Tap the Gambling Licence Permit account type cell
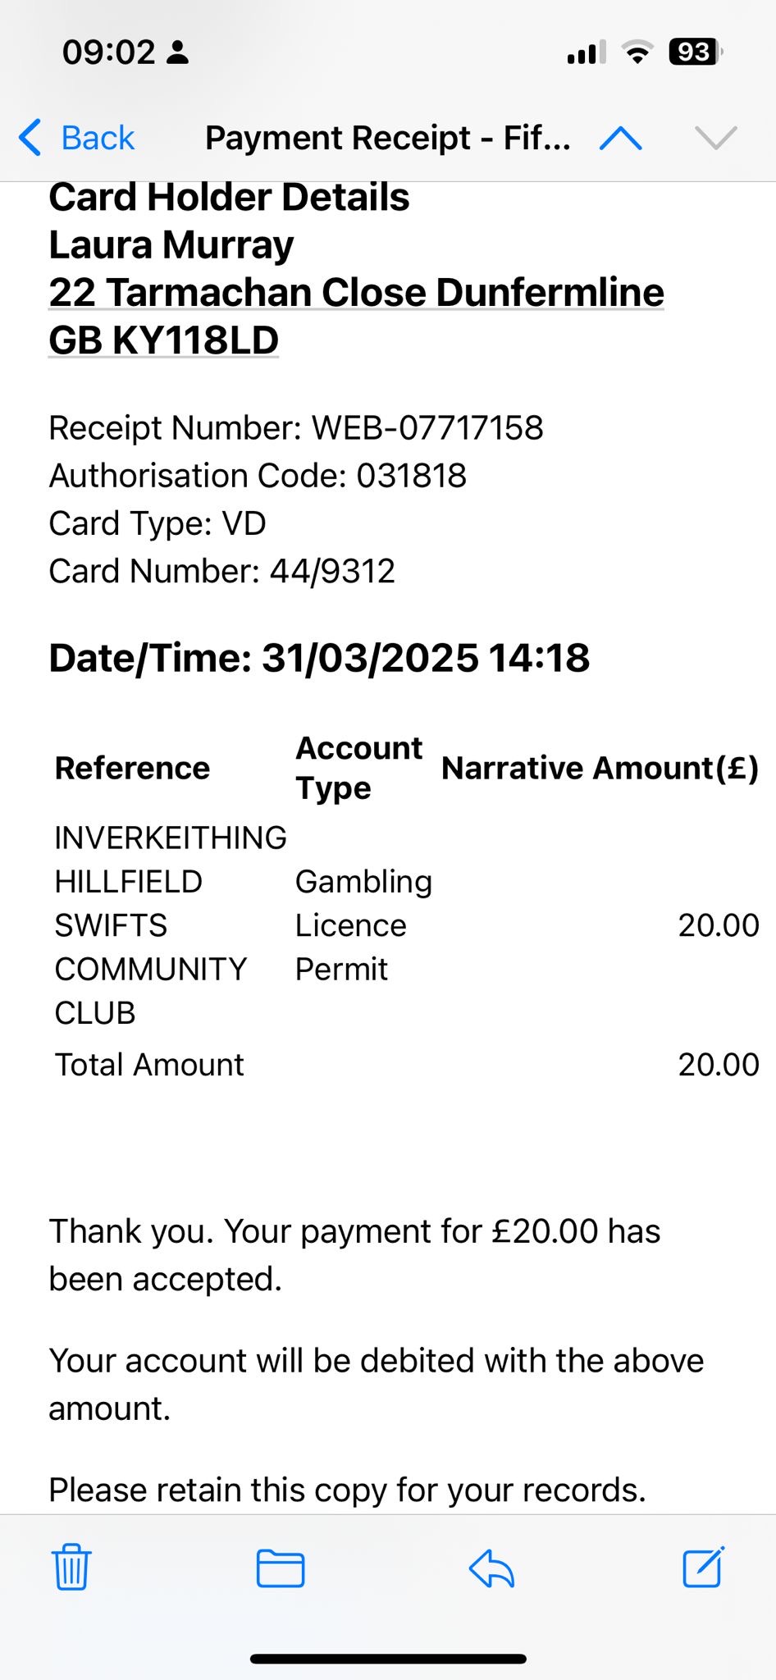Image resolution: width=776 pixels, height=1680 pixels. (x=363, y=925)
